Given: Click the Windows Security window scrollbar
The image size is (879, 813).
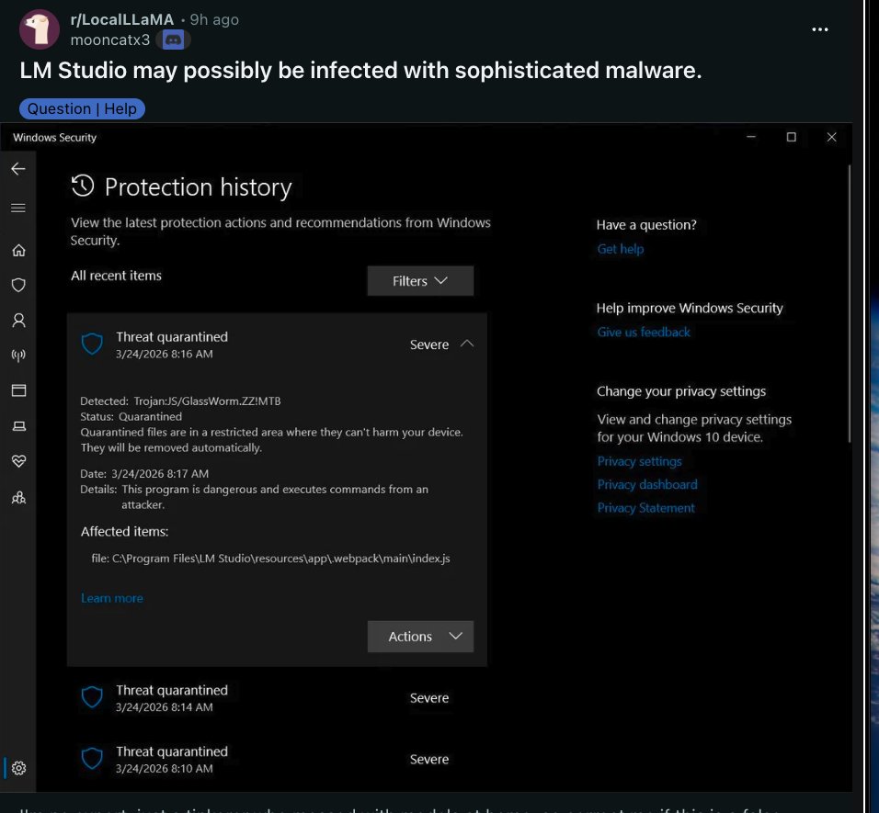Looking at the screenshot, I should click(x=850, y=303).
